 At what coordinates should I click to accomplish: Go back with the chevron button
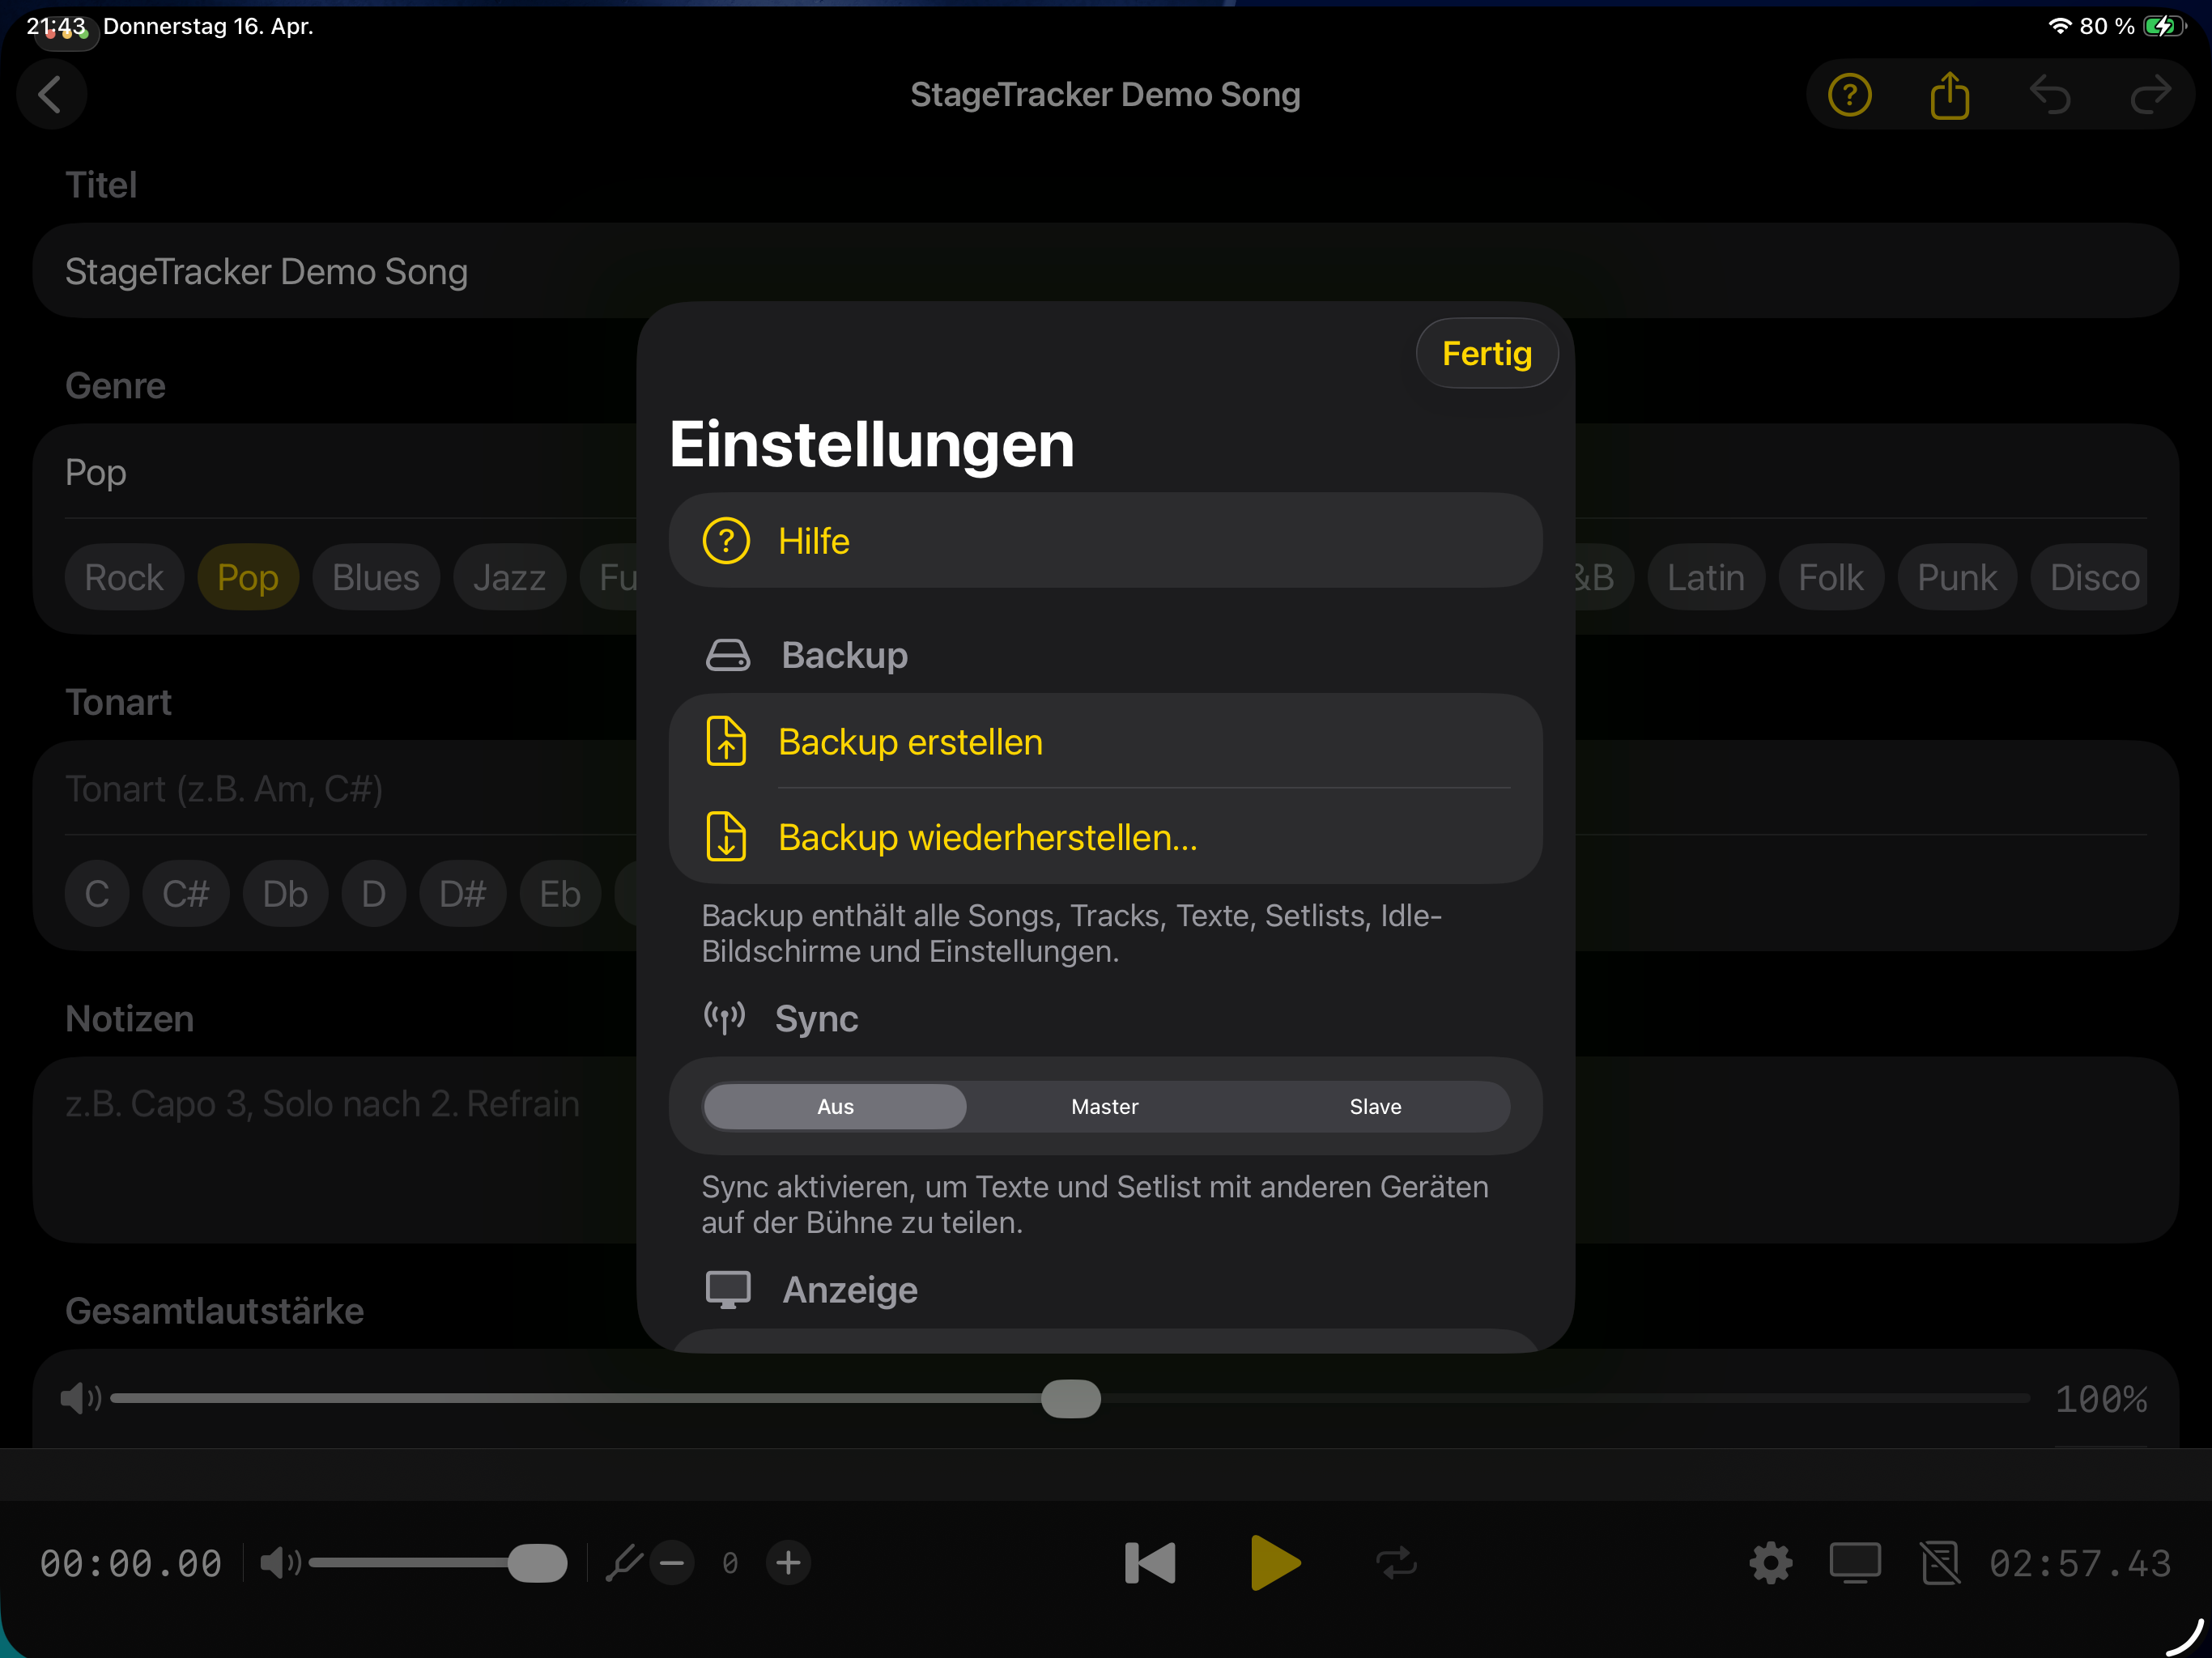point(51,95)
